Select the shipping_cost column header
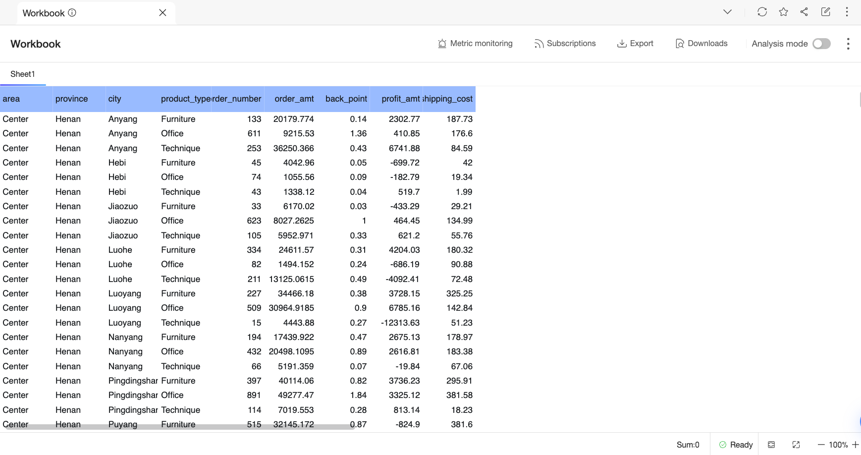Image resolution: width=861 pixels, height=455 pixels. click(x=449, y=99)
